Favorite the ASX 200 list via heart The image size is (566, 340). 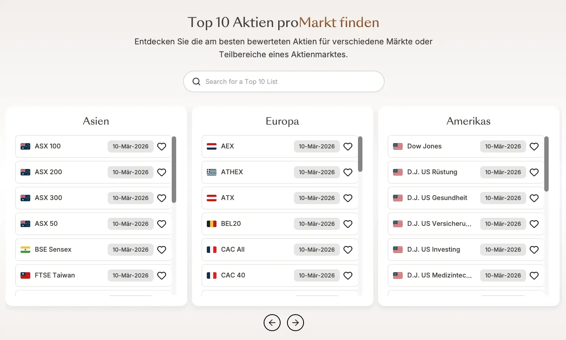(162, 172)
